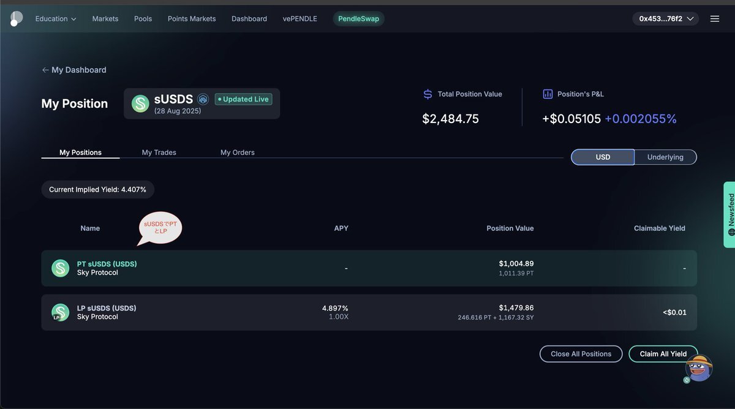Open the hamburger menu icon
Screen dimensions: 735x409
[715, 19]
